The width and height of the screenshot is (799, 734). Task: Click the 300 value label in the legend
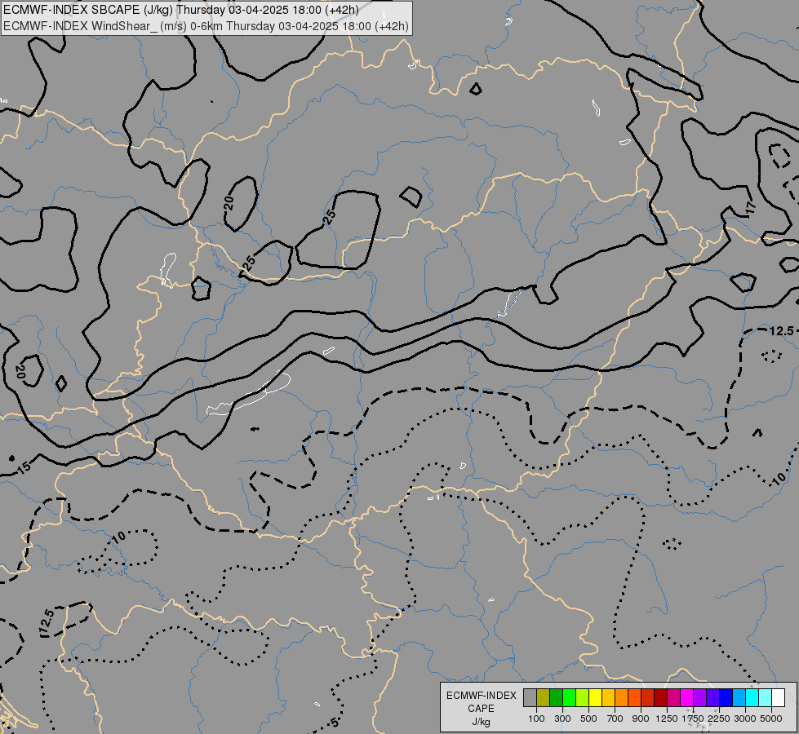click(x=562, y=719)
